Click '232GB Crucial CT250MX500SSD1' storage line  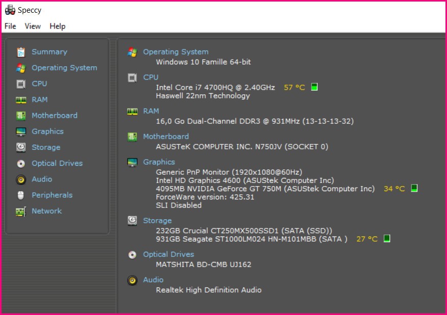[244, 230]
